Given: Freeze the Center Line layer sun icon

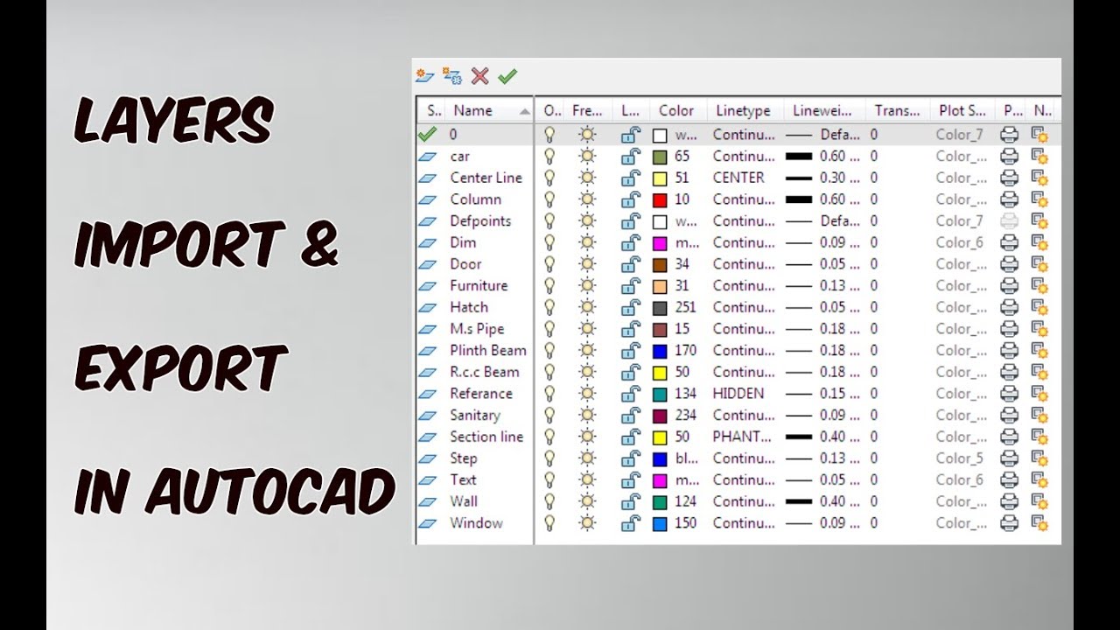Looking at the screenshot, I should (x=586, y=178).
